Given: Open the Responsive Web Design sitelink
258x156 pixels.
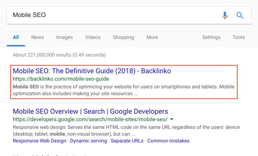Looking at the screenshot, I should [39, 141].
